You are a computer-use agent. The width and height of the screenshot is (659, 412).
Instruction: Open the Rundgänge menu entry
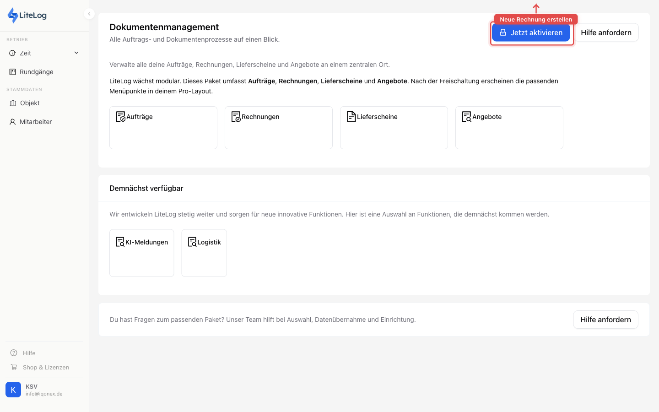click(x=37, y=71)
